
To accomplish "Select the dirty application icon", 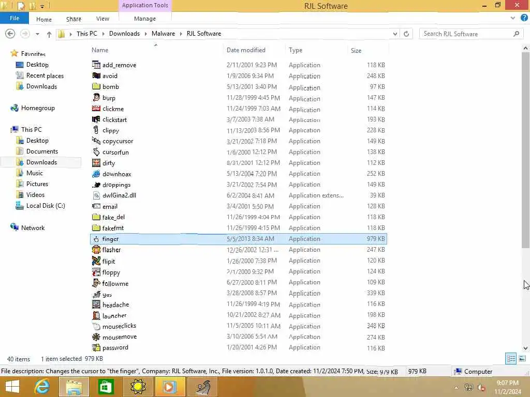I will 96,163.
